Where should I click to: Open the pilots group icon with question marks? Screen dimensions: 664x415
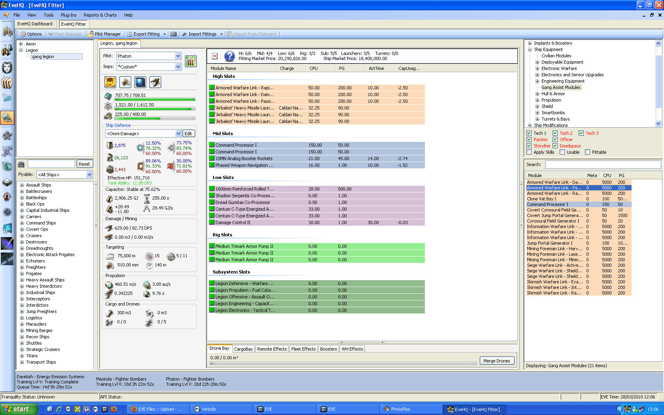coord(7,49)
